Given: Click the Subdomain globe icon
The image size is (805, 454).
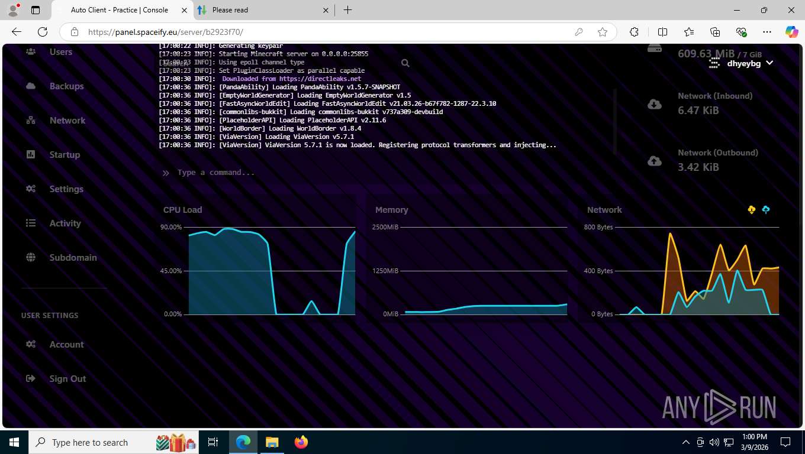Looking at the screenshot, I should (x=31, y=258).
